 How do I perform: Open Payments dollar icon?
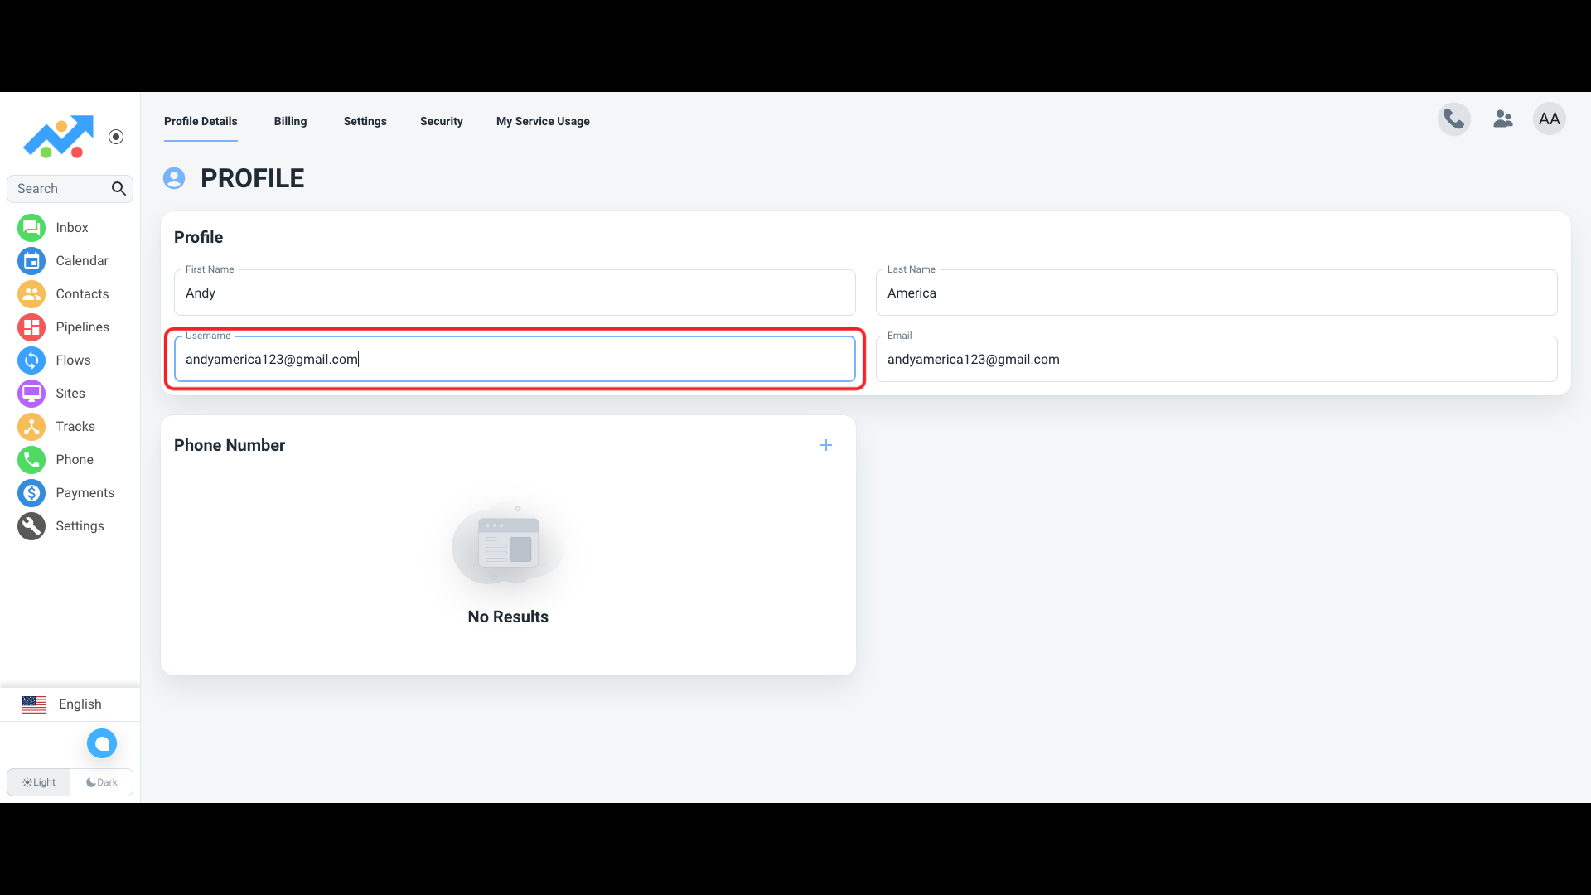(31, 493)
